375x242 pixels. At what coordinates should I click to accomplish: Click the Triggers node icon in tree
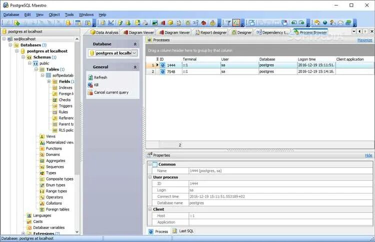click(55, 106)
